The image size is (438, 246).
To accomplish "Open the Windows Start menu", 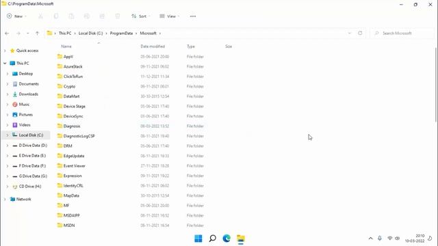I will click(198, 238).
